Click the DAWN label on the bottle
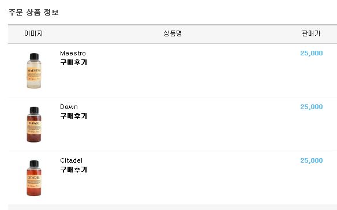 click(33, 123)
